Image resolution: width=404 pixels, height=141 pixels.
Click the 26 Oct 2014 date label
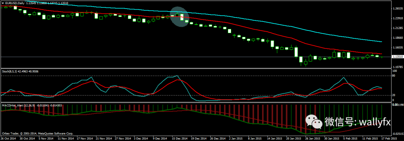pos(9,138)
